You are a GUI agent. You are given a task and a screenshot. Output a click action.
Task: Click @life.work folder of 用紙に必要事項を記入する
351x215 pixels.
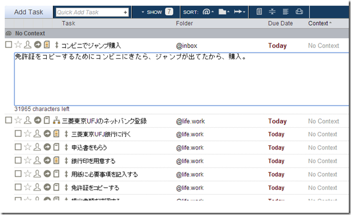pyautogui.click(x=190, y=175)
